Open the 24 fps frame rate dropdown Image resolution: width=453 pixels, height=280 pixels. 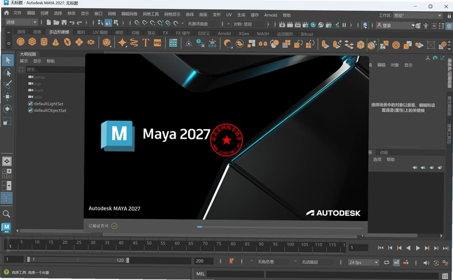coord(364,262)
